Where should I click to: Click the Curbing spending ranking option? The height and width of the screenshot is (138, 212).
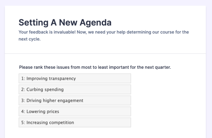coord(75,90)
